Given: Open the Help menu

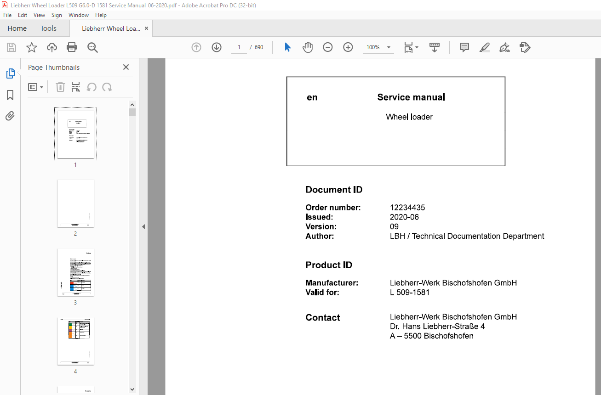Looking at the screenshot, I should 101,15.
